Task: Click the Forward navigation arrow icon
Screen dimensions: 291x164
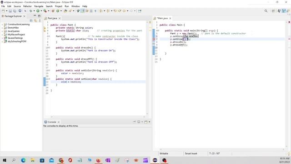Action: (x=131, y=11)
